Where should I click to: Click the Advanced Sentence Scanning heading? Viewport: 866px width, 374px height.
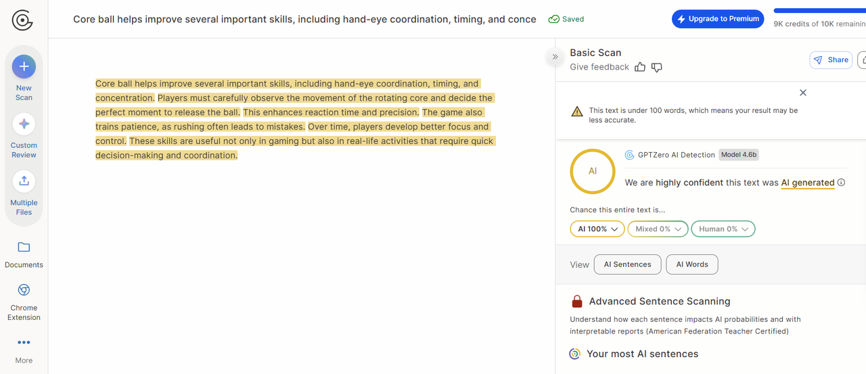pos(660,302)
